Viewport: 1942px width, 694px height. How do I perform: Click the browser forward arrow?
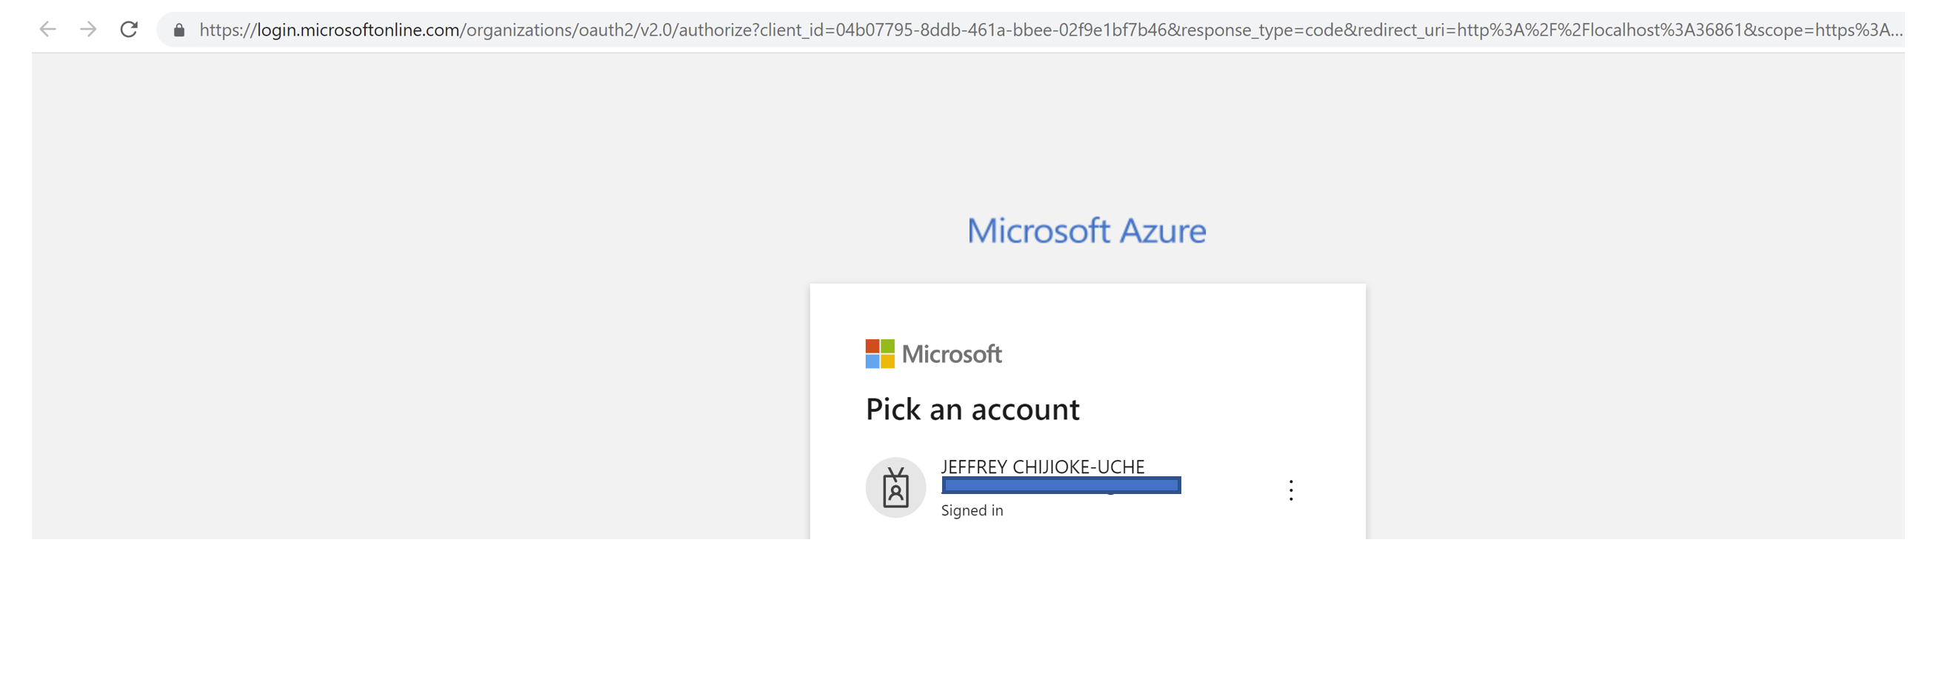[88, 30]
